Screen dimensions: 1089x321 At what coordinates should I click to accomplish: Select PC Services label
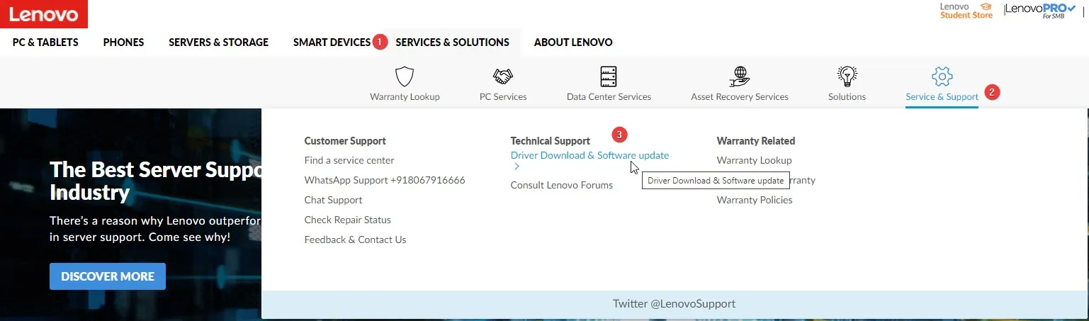tap(503, 96)
